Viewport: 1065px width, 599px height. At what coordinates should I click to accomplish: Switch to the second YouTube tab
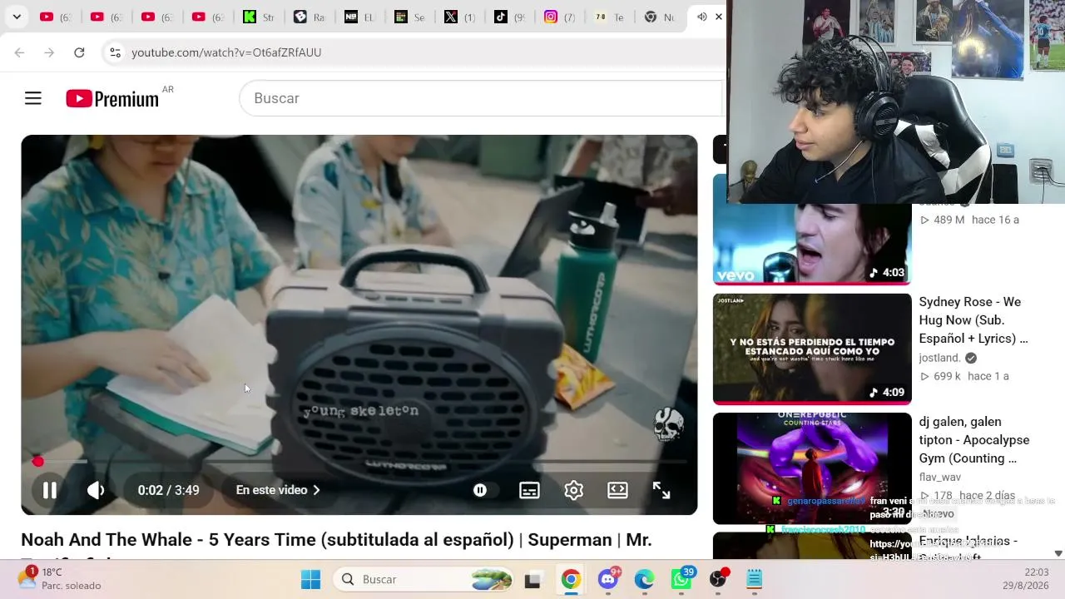[106, 17]
